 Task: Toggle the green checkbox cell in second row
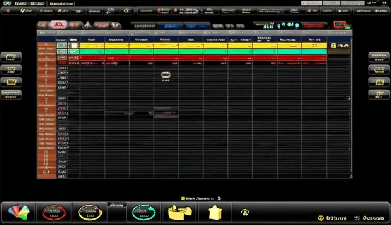(x=61, y=51)
